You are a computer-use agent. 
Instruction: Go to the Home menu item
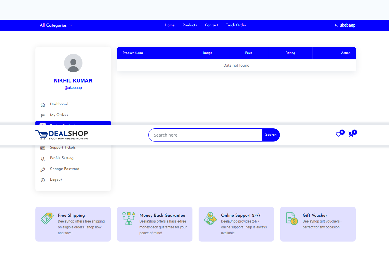click(169, 25)
